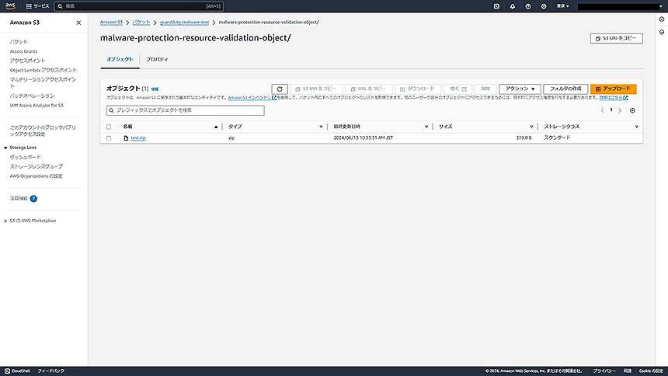Open プライバシー in the footer
The image size is (668, 376).
(604, 371)
